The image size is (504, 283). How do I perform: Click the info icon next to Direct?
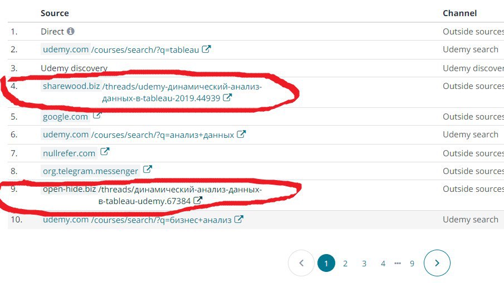click(x=71, y=31)
